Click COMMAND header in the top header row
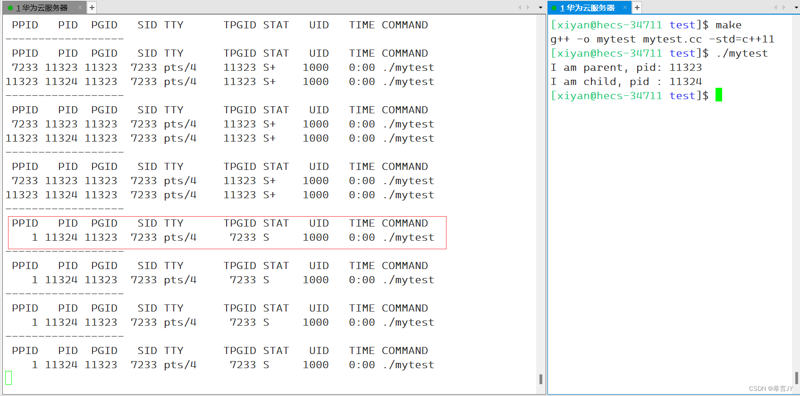Screen dimensions: 800x396 tap(405, 25)
